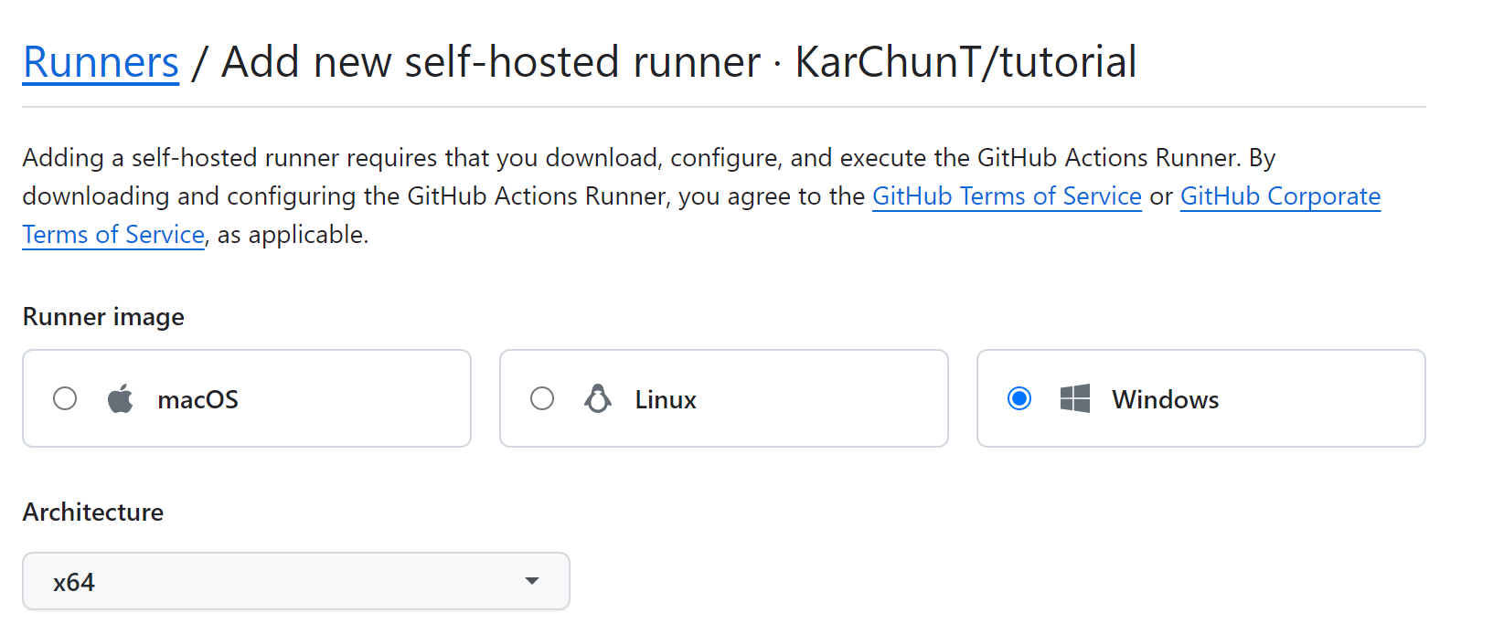
Task: Click the Windows logo icon
Action: (1075, 399)
